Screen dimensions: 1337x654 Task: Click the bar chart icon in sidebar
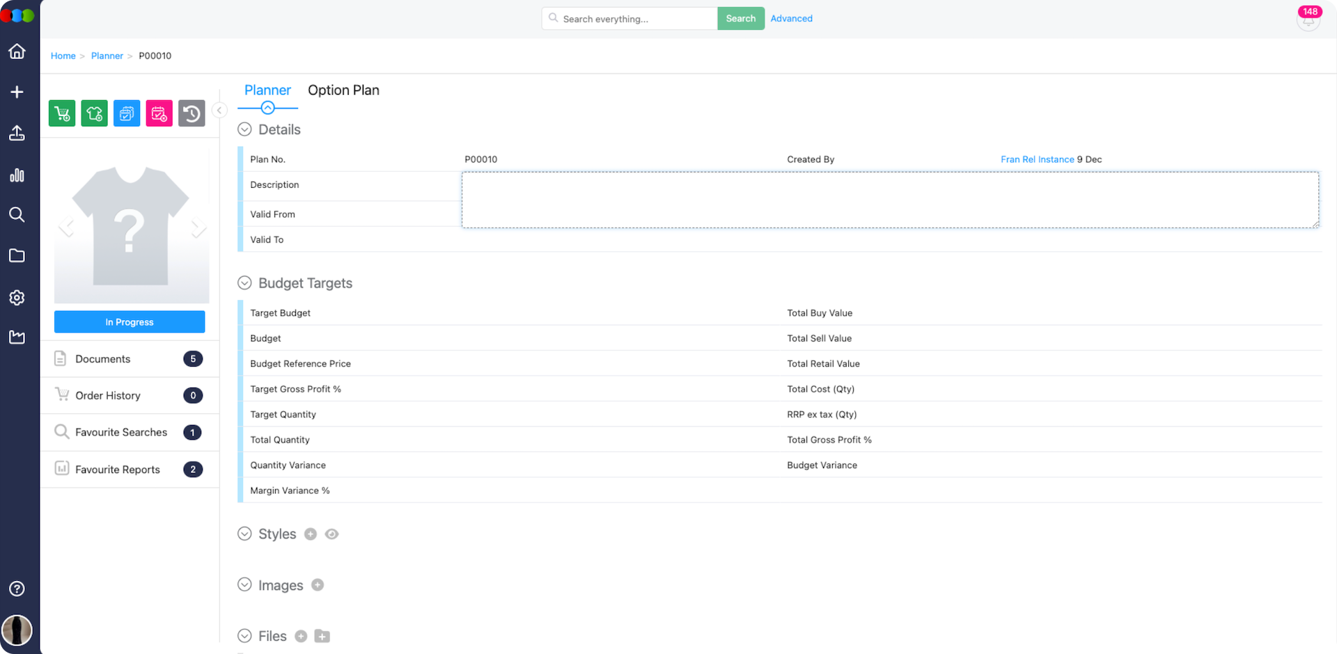click(x=17, y=175)
